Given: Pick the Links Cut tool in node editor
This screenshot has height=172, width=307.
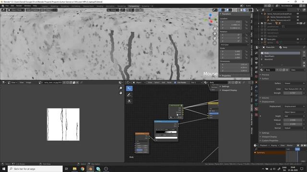Looking at the screenshot, I should pyautogui.click(x=129, y=101).
